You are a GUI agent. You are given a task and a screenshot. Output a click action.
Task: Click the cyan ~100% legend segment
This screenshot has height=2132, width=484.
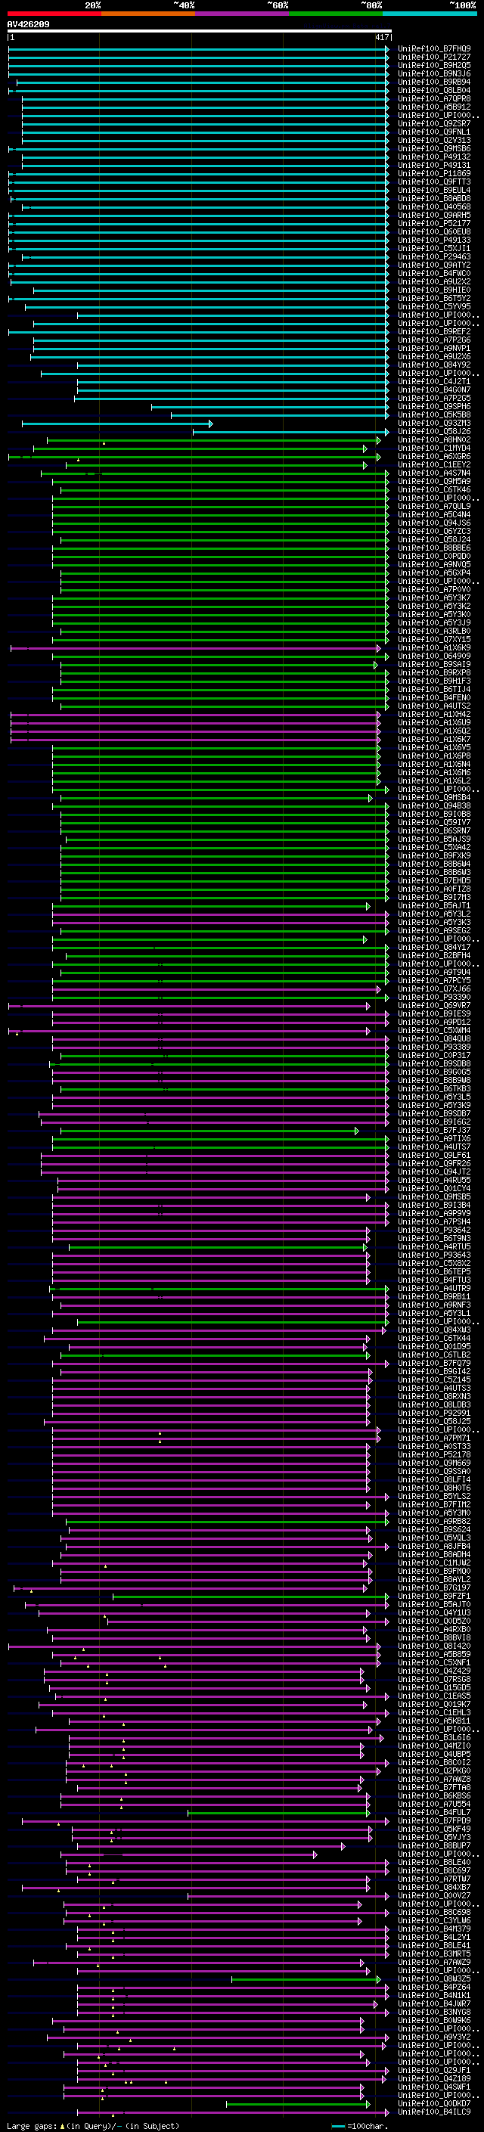pyautogui.click(x=430, y=14)
